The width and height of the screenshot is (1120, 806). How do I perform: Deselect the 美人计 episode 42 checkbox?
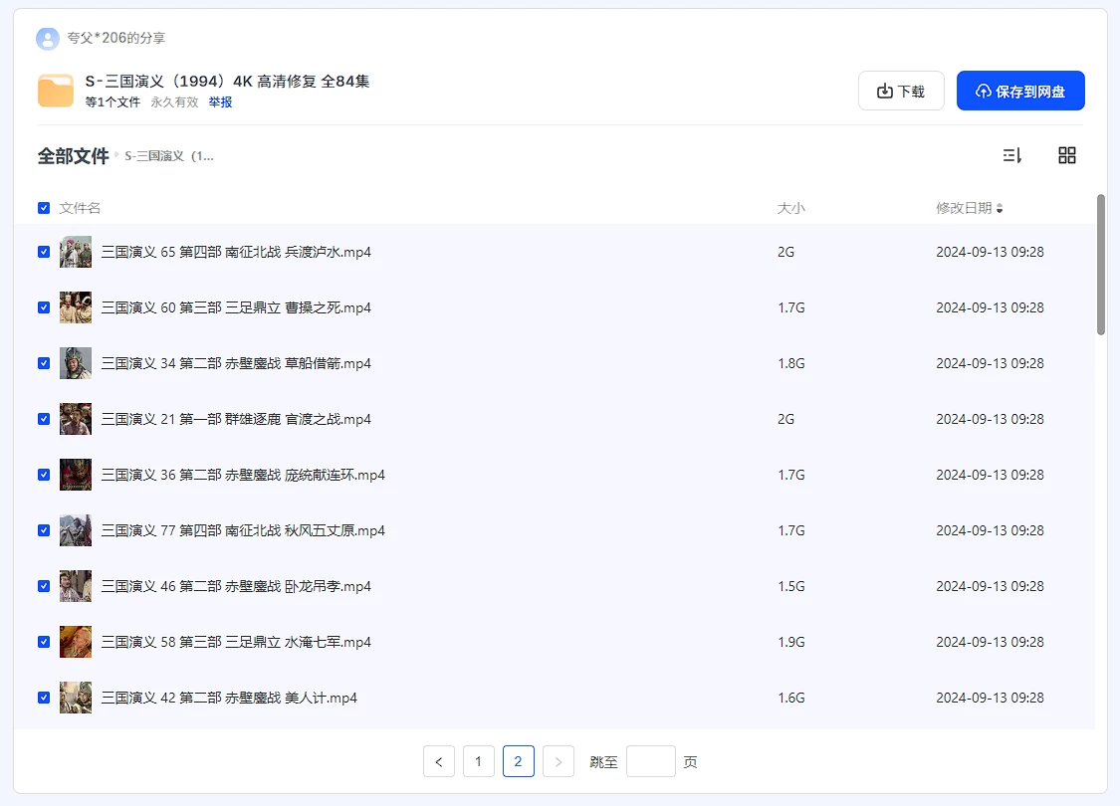tap(44, 698)
